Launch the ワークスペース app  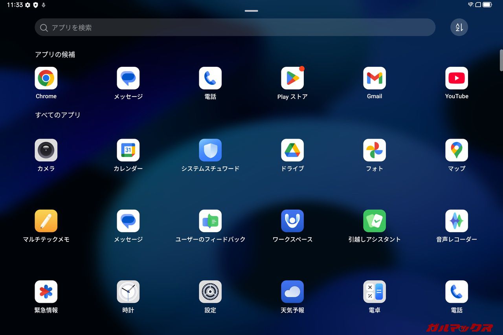click(292, 221)
